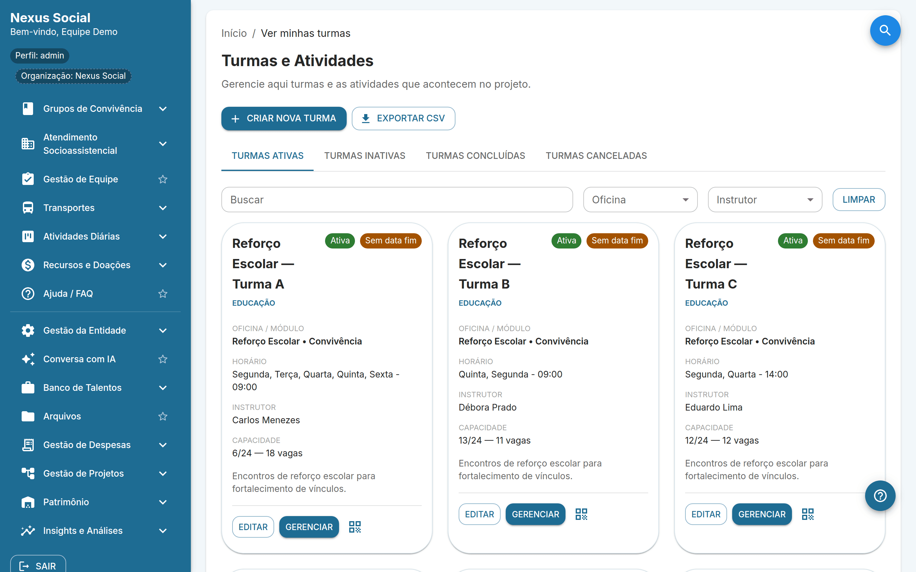Viewport: 916px width, 572px height.
Task: Show QR code for Turma A
Action: (x=355, y=527)
